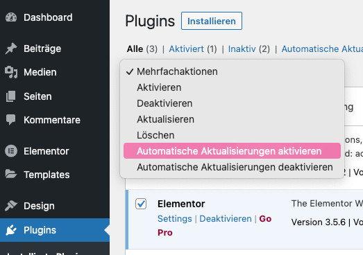Click the Installieren button

click(x=212, y=21)
